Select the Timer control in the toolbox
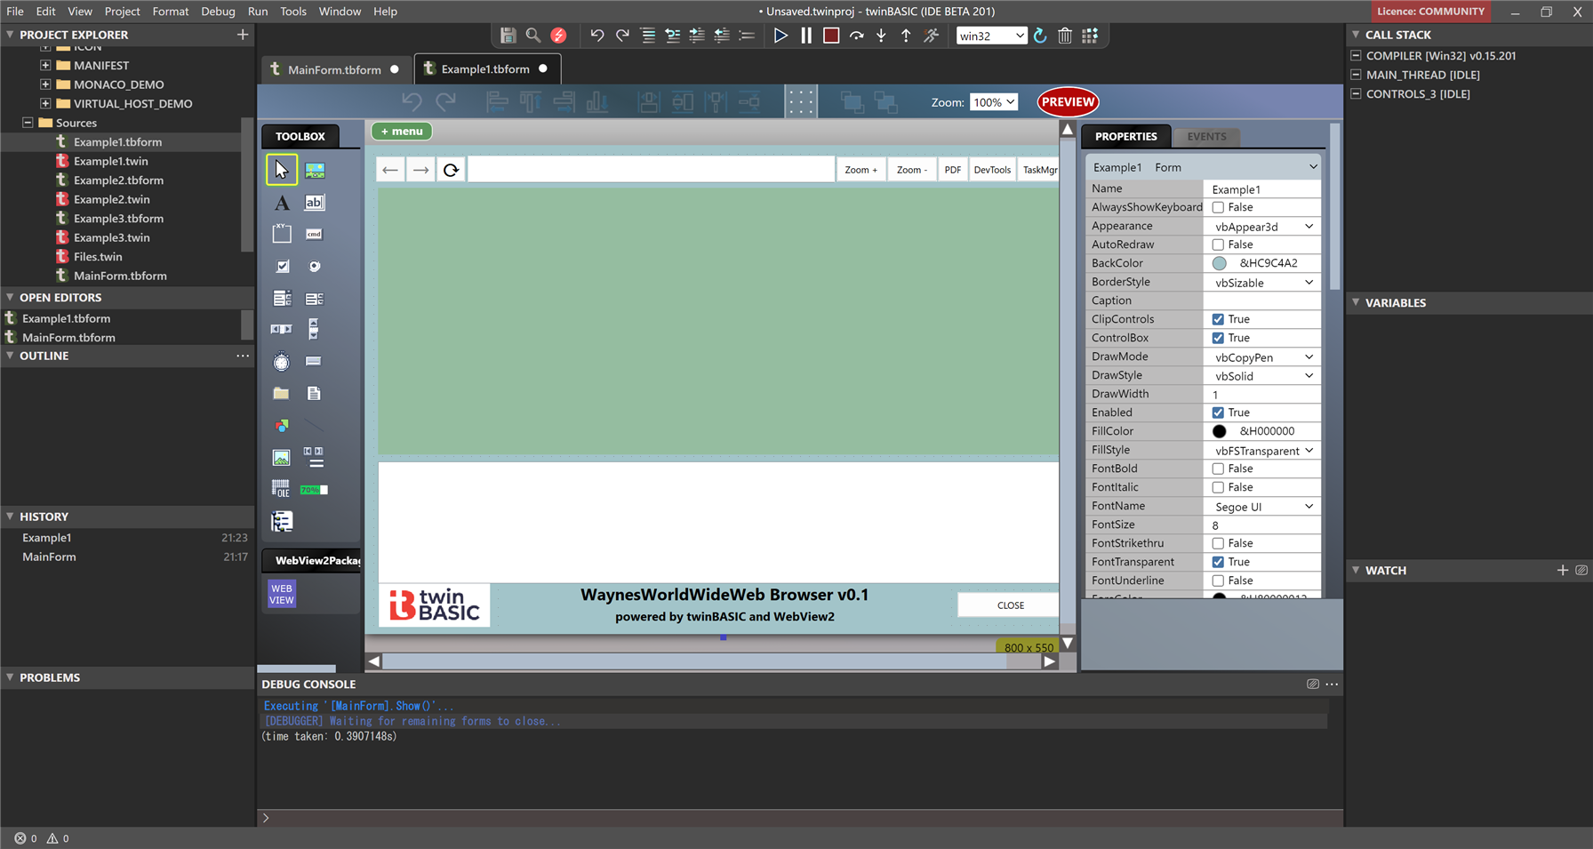Viewport: 1593px width, 849px height. point(282,361)
